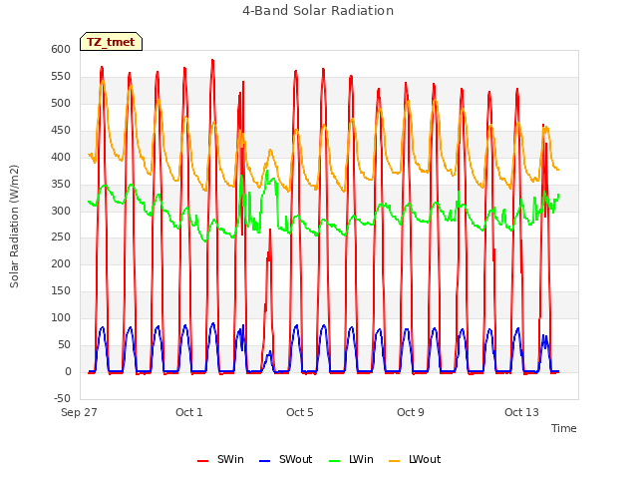Screen dimensions: 638x479
Task: Toggle the SWout legend entry
Action: click(x=286, y=459)
